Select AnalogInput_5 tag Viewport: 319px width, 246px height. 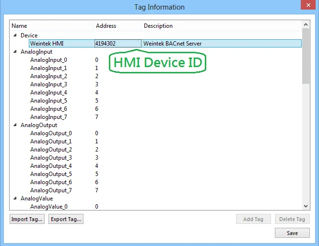pos(48,101)
